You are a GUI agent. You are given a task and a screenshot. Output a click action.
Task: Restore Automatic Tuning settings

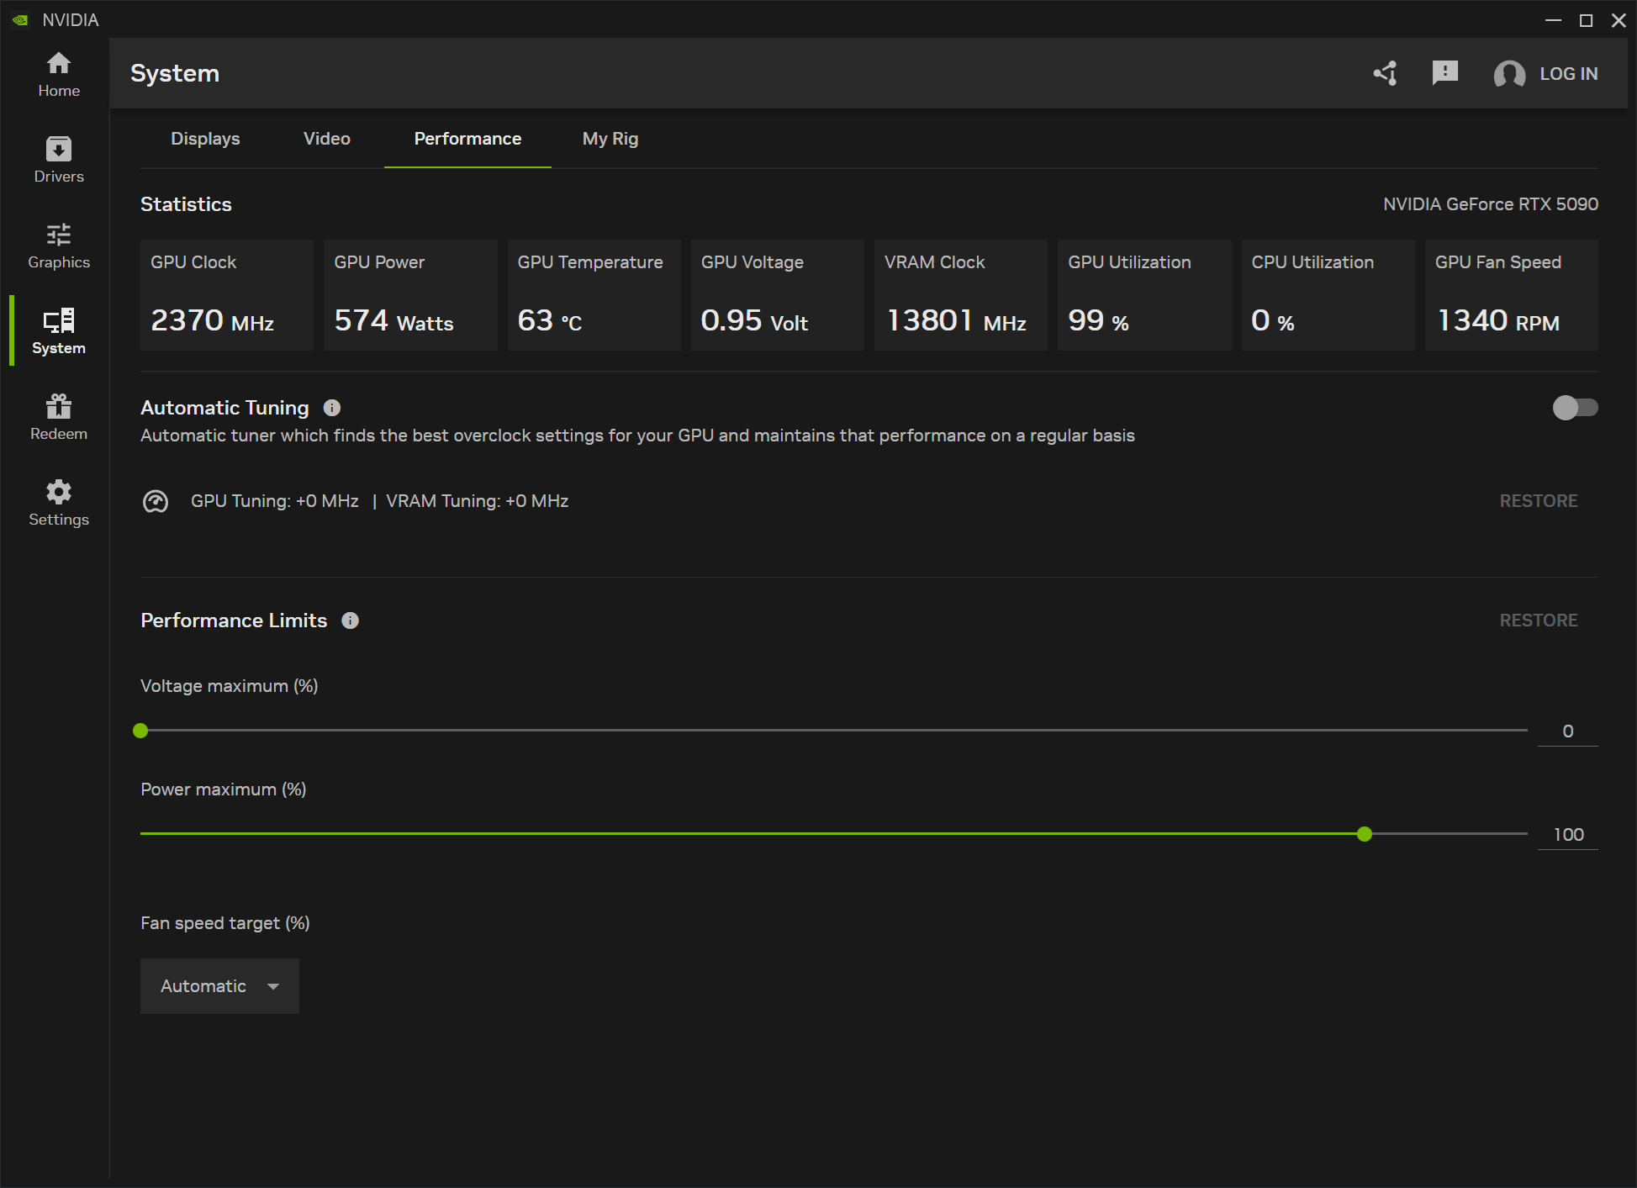[1539, 501]
